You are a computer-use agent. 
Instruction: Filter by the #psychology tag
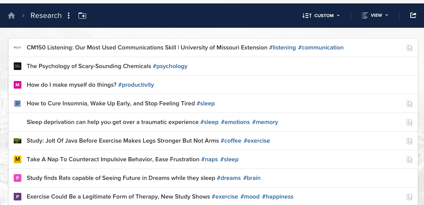click(x=170, y=66)
